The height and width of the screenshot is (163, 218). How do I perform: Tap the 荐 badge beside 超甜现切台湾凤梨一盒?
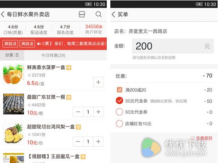point(78,127)
